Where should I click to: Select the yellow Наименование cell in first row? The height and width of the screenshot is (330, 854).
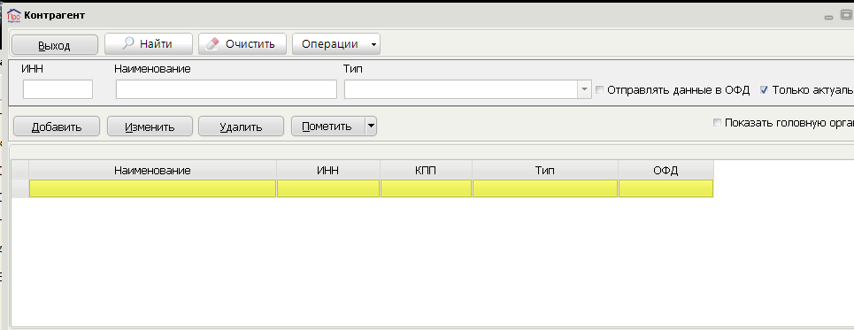(152, 188)
